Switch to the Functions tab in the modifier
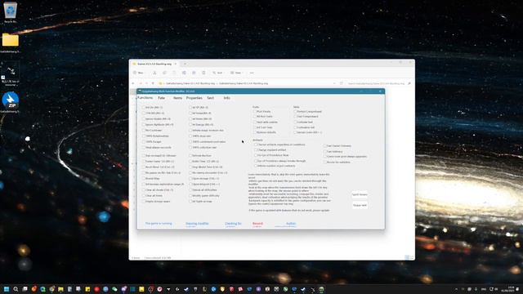The width and height of the screenshot is (523, 294). (x=145, y=98)
